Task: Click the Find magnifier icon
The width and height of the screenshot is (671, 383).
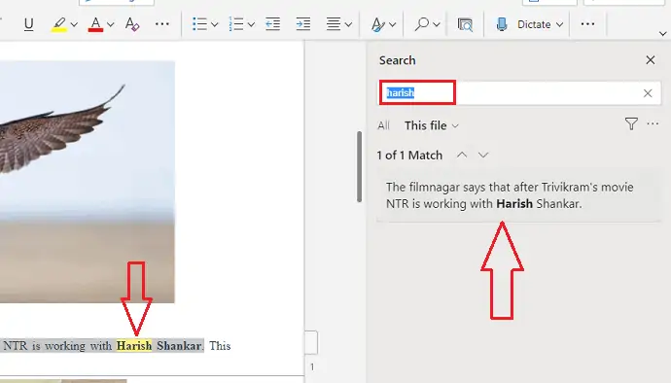Action: tap(421, 24)
